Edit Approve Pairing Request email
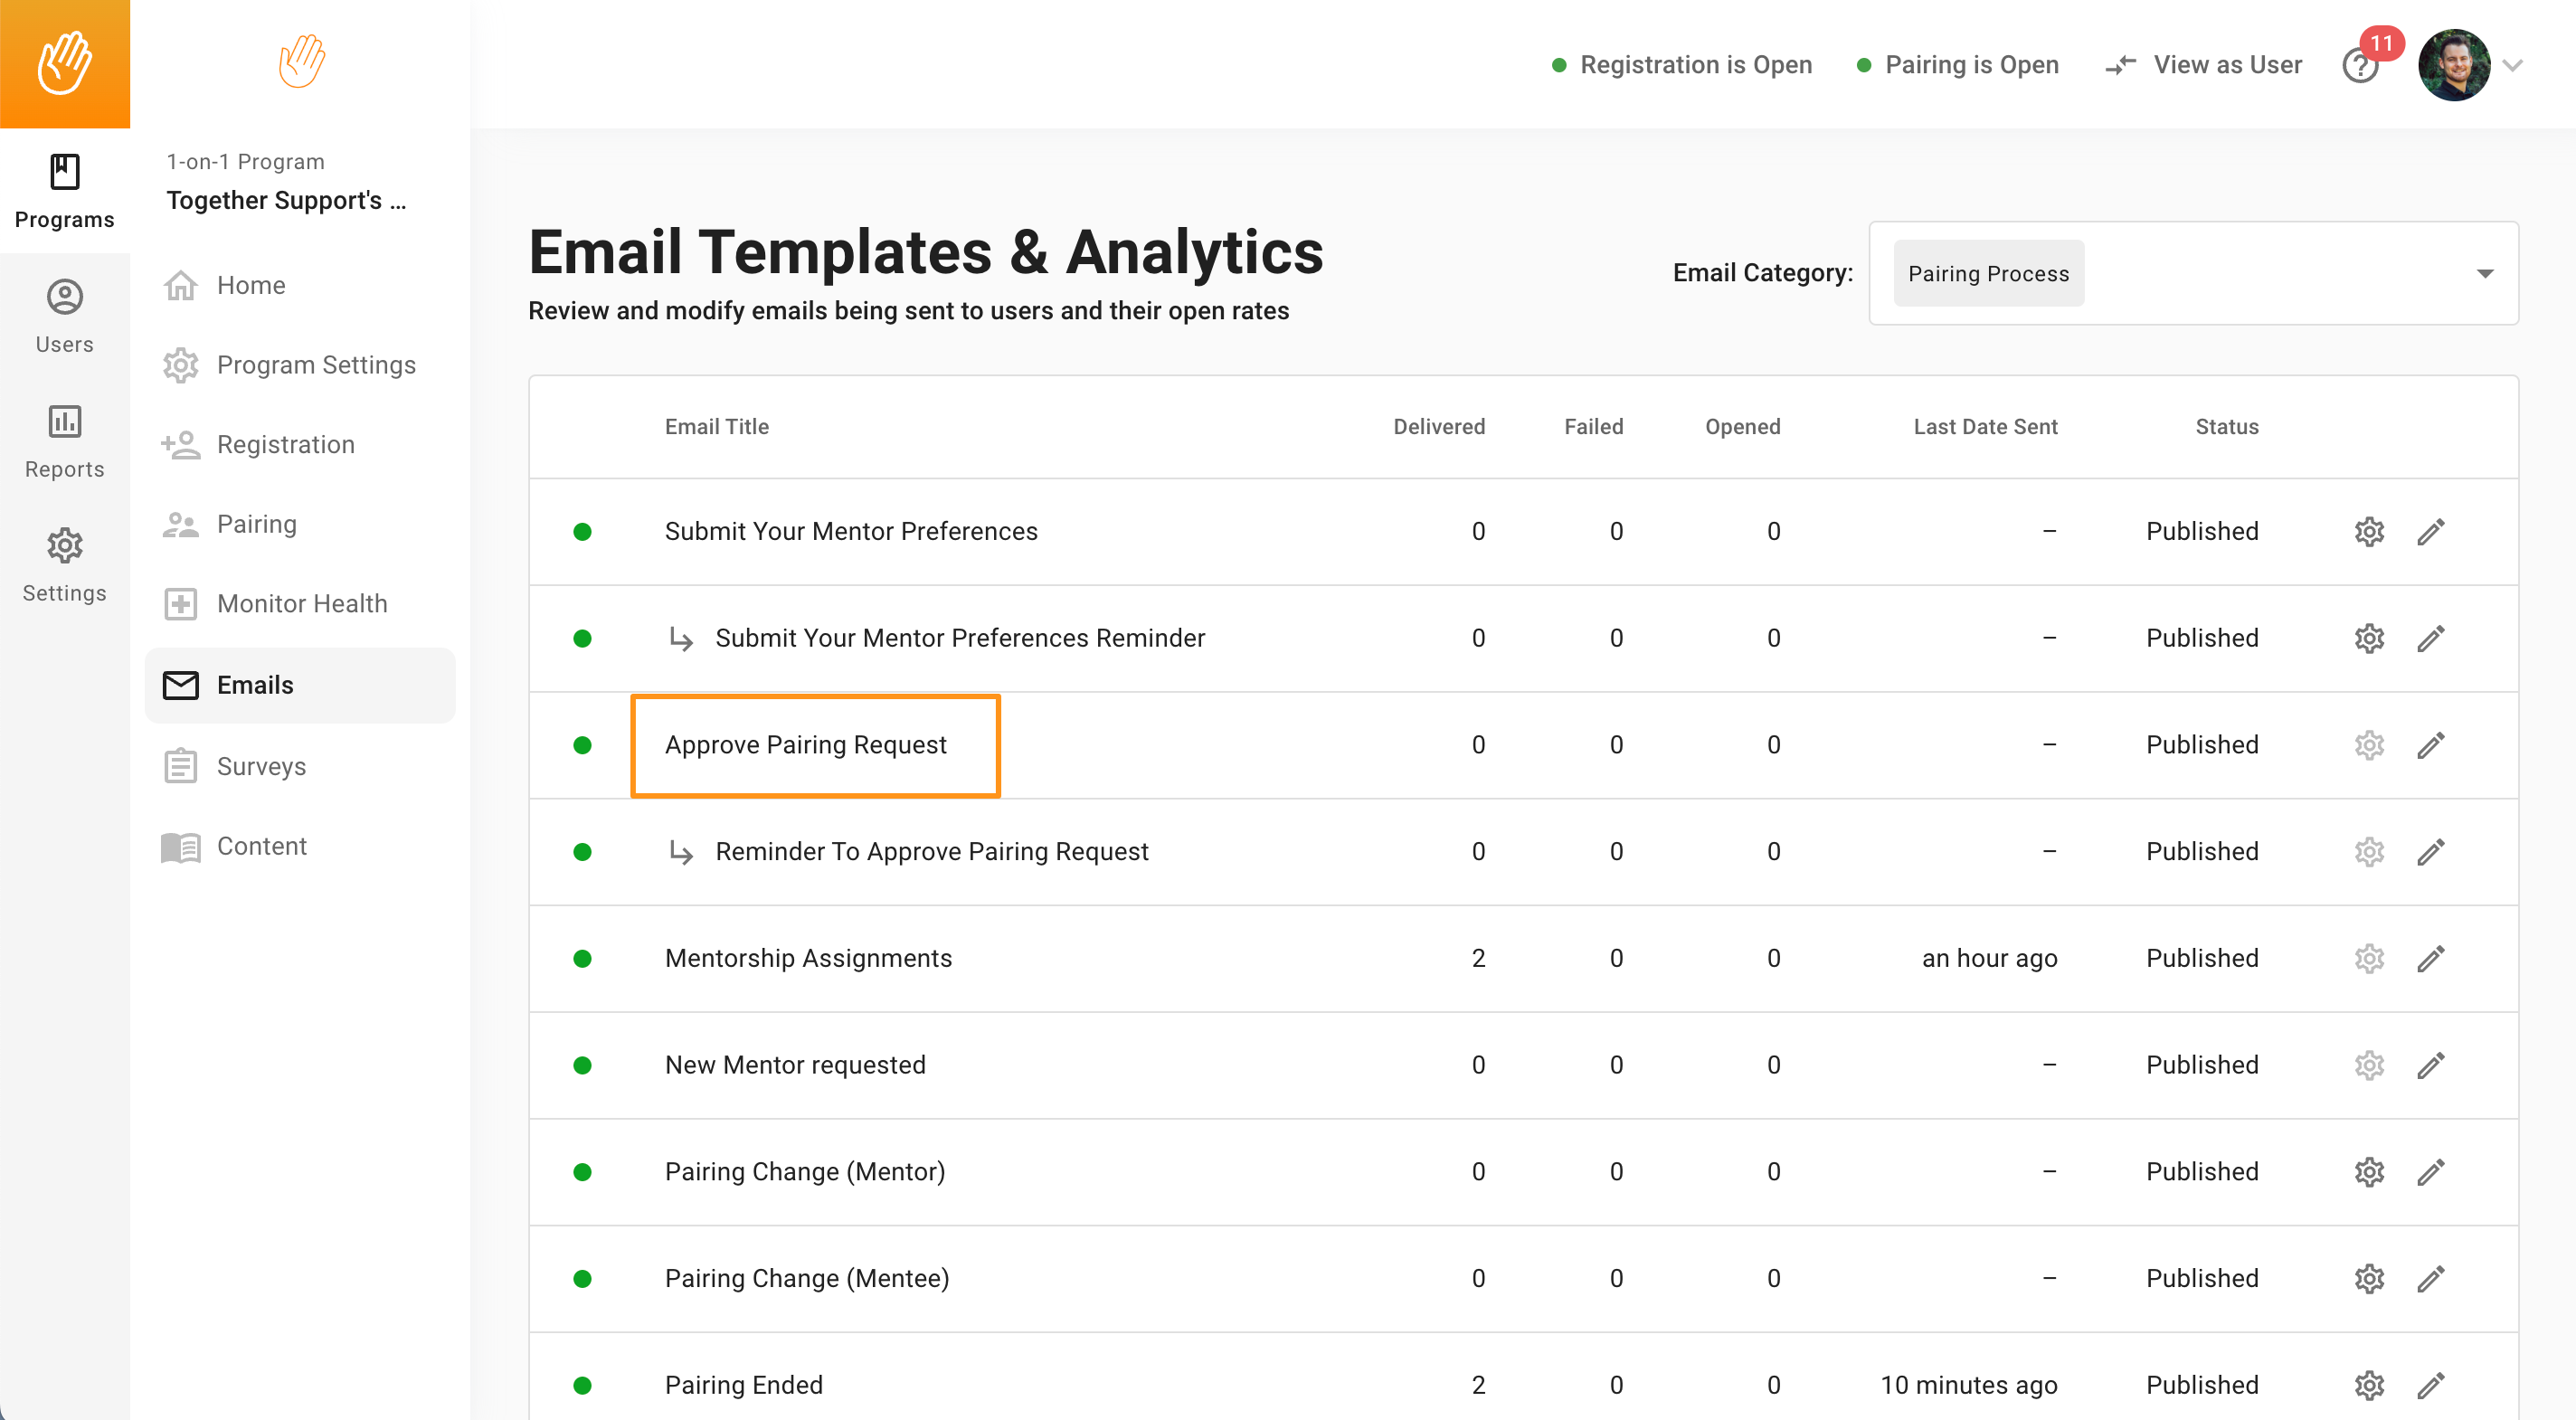The height and width of the screenshot is (1420, 2576). 2431,745
